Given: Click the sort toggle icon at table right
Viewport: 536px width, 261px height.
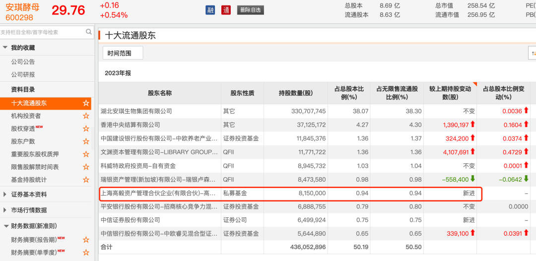Looking at the screenshot, I should click(533, 53).
